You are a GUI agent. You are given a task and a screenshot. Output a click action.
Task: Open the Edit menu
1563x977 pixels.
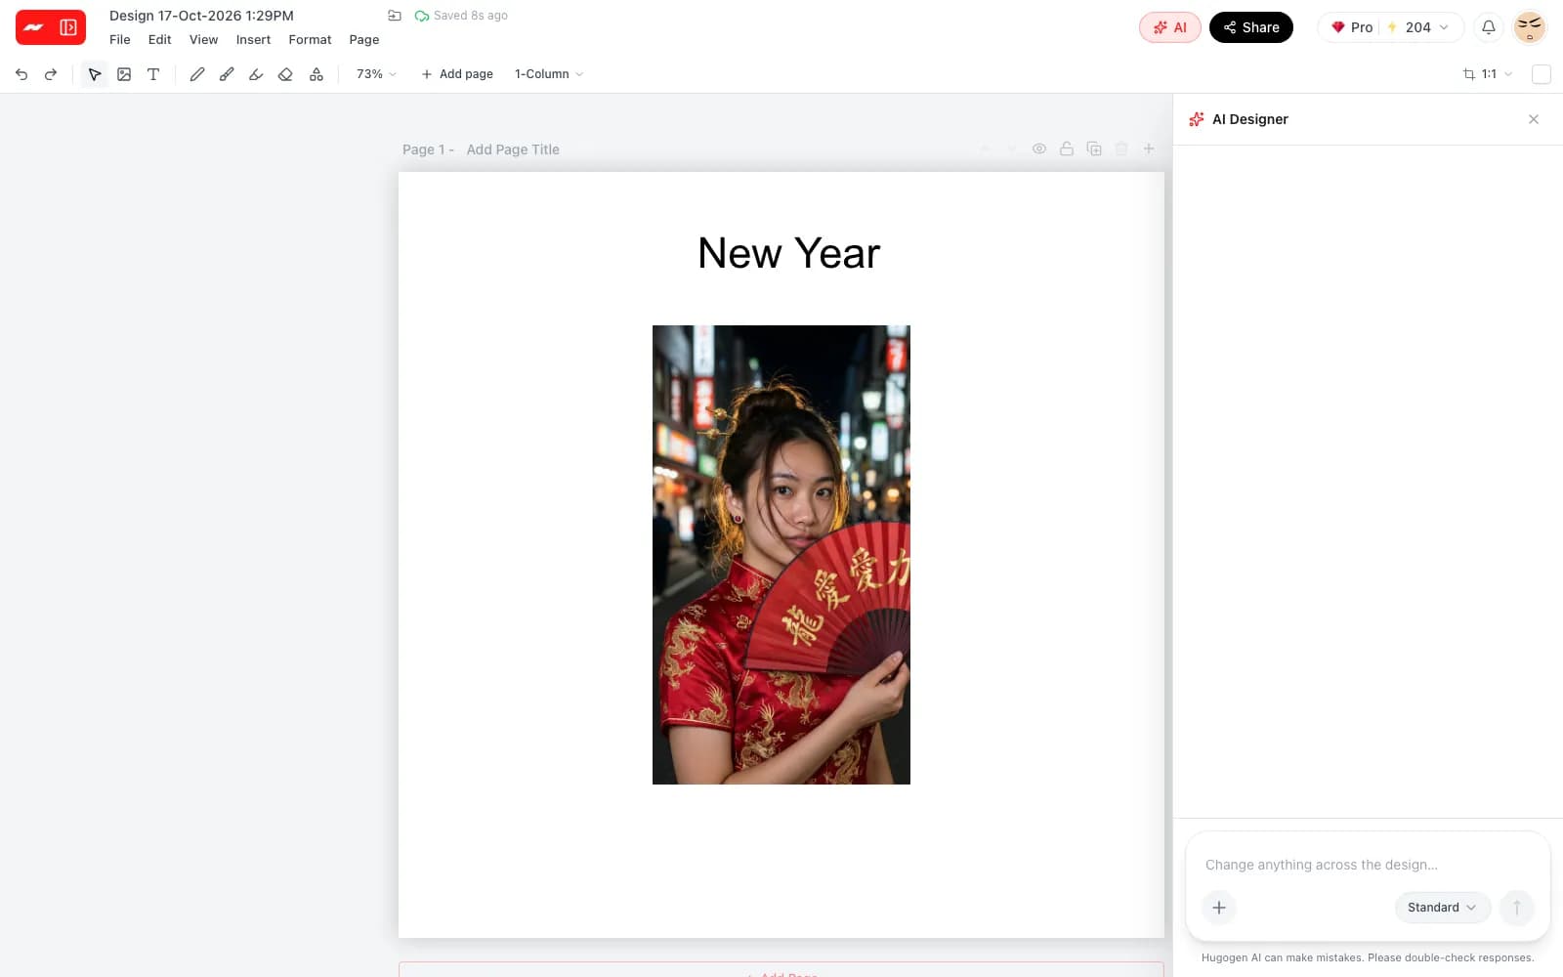[x=159, y=40]
